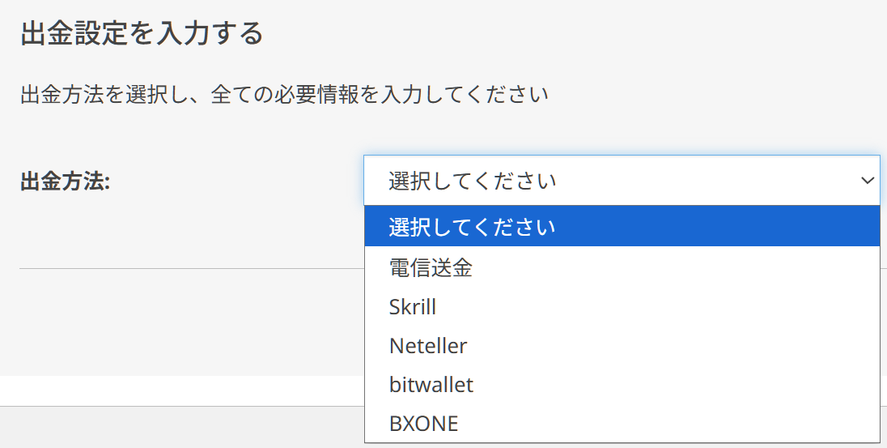Choose bitwallet in the dropdown list
The width and height of the screenshot is (887, 448).
[x=431, y=385]
